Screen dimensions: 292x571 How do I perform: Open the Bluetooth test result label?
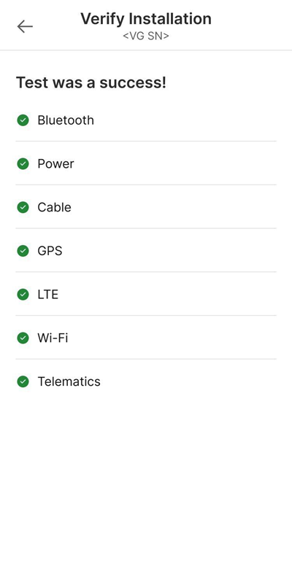pyautogui.click(x=66, y=120)
